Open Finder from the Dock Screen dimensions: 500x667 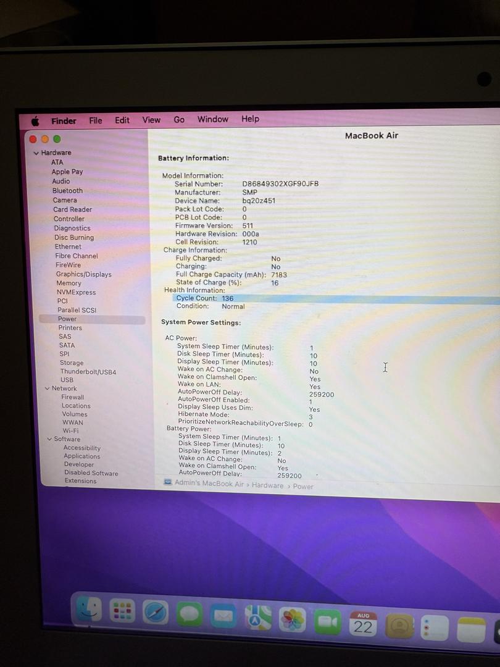coord(89,610)
